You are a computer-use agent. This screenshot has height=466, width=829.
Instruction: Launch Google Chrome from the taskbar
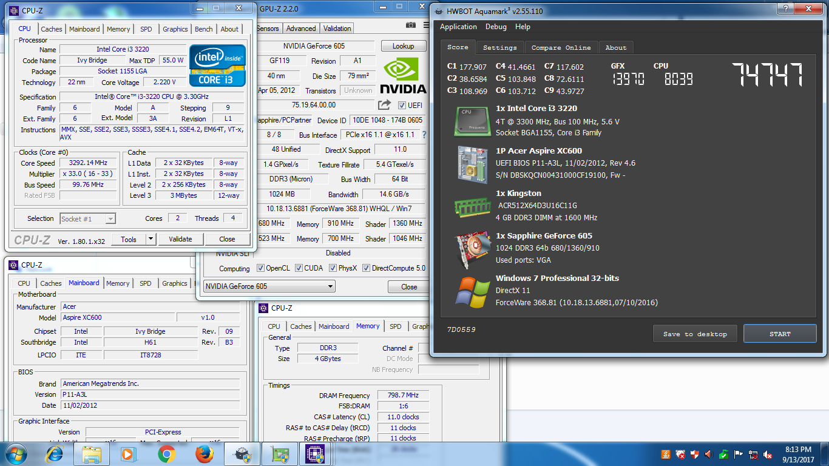[167, 454]
